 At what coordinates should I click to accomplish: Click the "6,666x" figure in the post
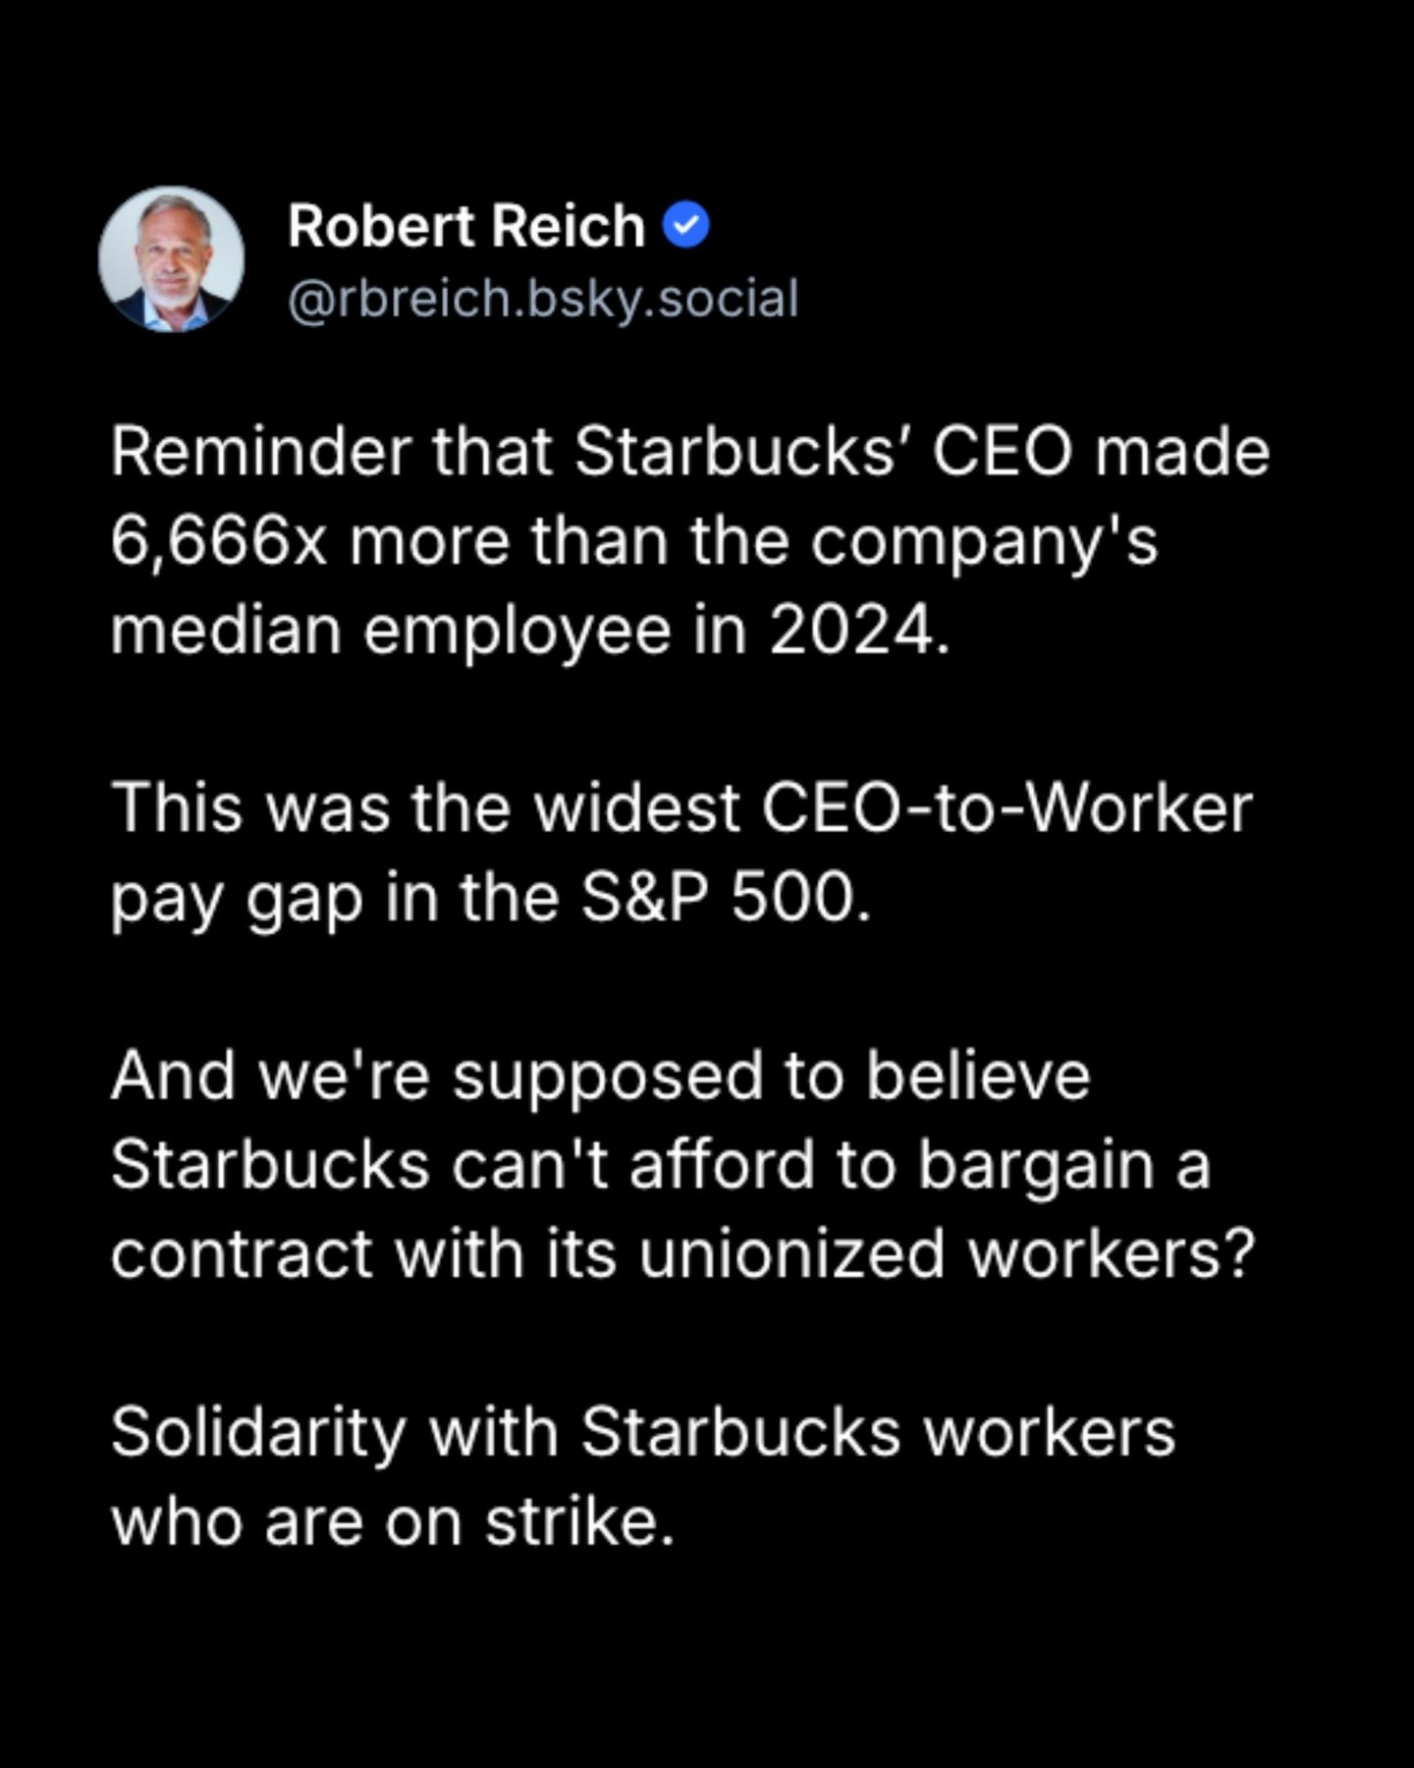click(x=218, y=541)
